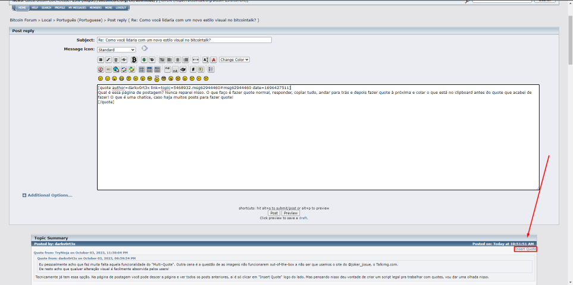Insert preformatted text tag

(162, 60)
